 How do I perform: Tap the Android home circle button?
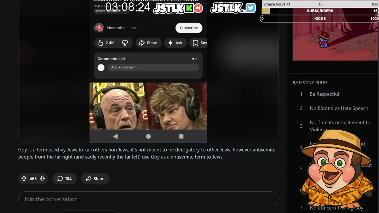148,136
